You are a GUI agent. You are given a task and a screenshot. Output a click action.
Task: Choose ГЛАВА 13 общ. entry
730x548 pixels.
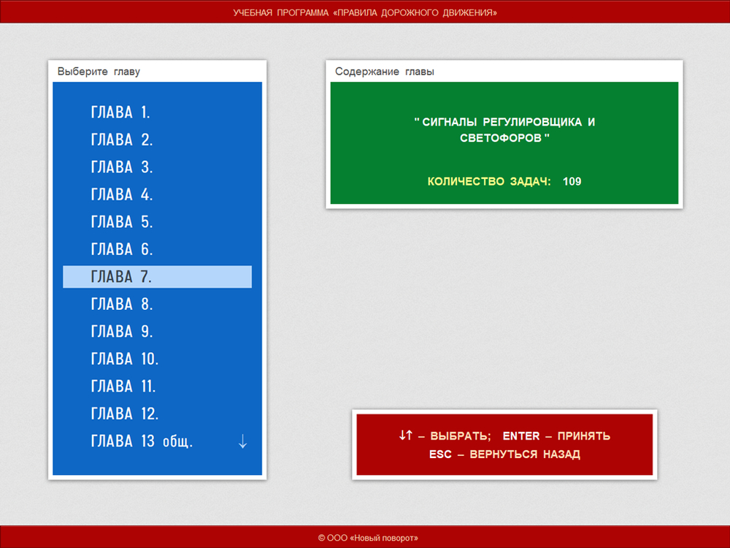(142, 441)
